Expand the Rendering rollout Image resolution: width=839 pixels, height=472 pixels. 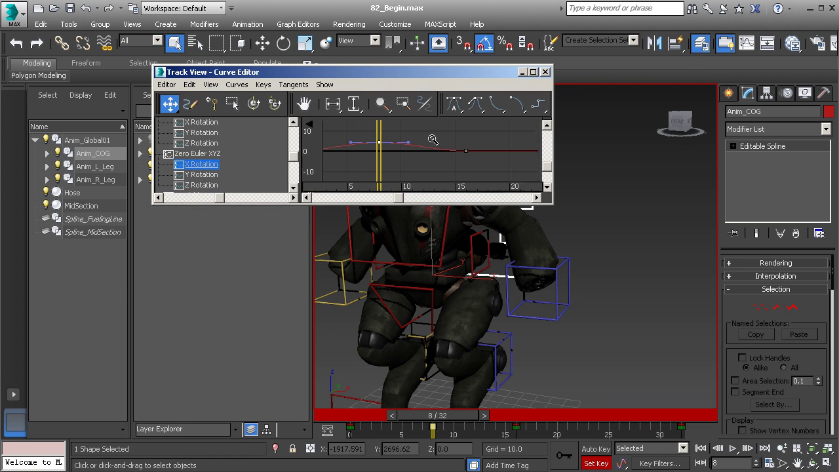pos(775,263)
